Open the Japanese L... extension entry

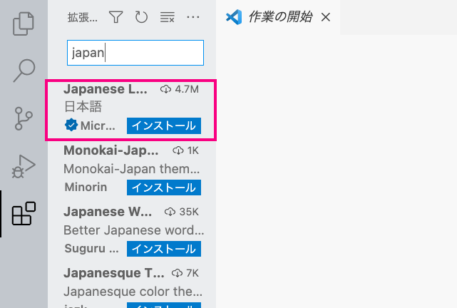click(130, 110)
